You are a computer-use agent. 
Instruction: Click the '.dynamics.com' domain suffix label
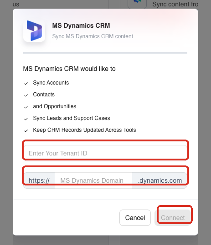[x=160, y=180]
